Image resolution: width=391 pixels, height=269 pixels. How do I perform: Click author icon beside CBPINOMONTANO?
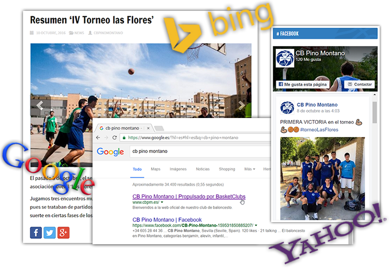(90, 33)
